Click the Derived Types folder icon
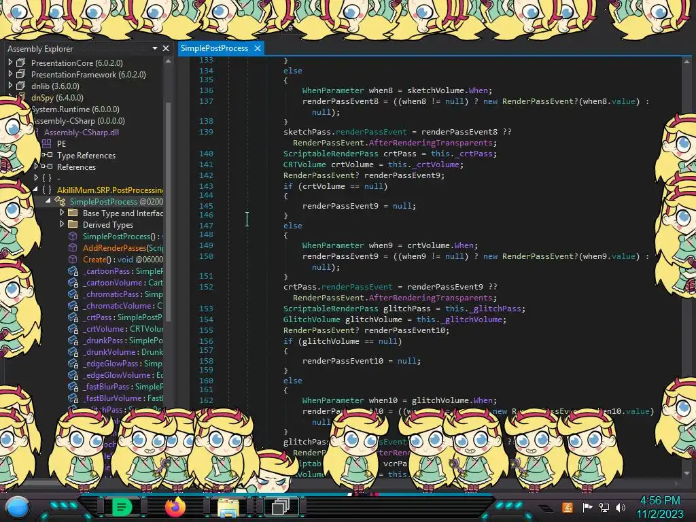This screenshot has width=696, height=522. point(73,224)
